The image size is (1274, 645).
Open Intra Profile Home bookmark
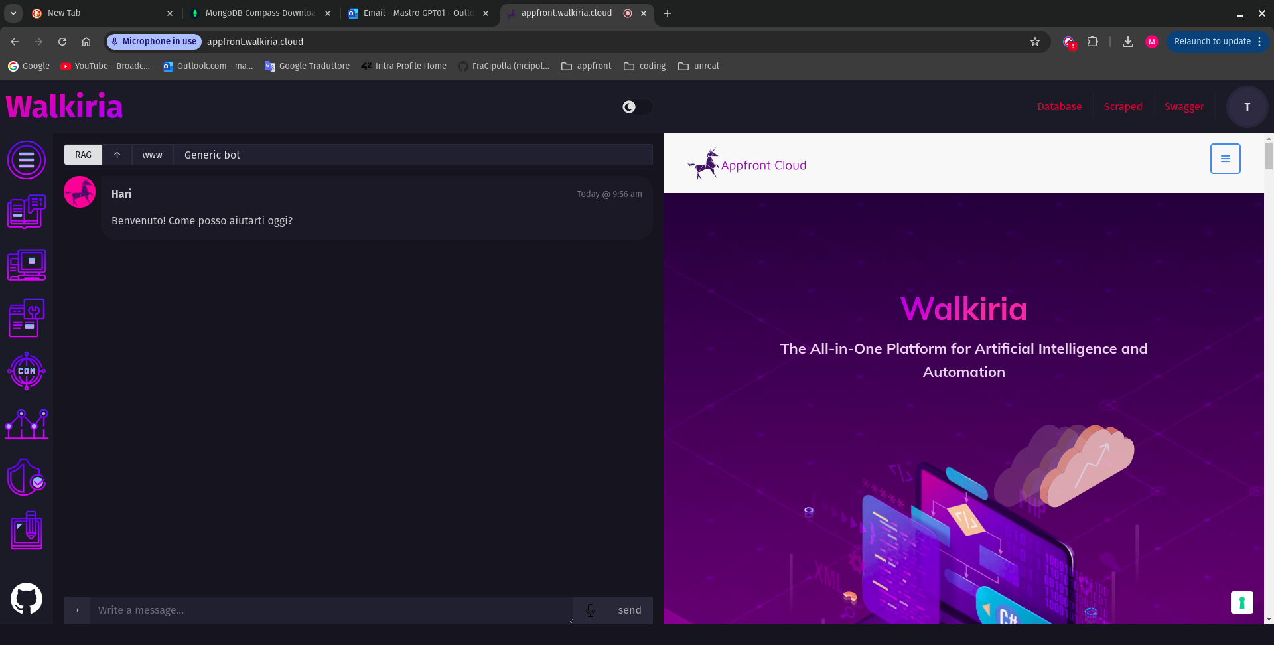404,66
